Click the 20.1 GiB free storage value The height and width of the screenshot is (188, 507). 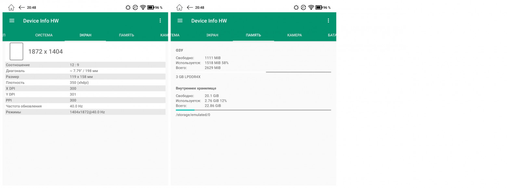pyautogui.click(x=212, y=96)
